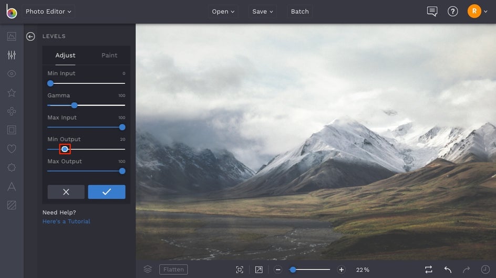
Task: Click the Gamma label
Action: tap(58, 95)
